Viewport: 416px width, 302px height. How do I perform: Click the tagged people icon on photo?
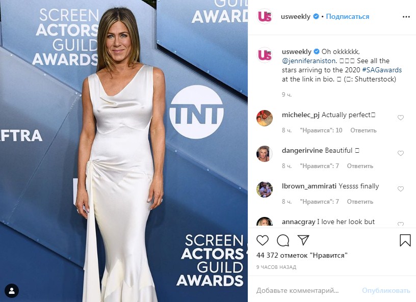[x=12, y=291]
